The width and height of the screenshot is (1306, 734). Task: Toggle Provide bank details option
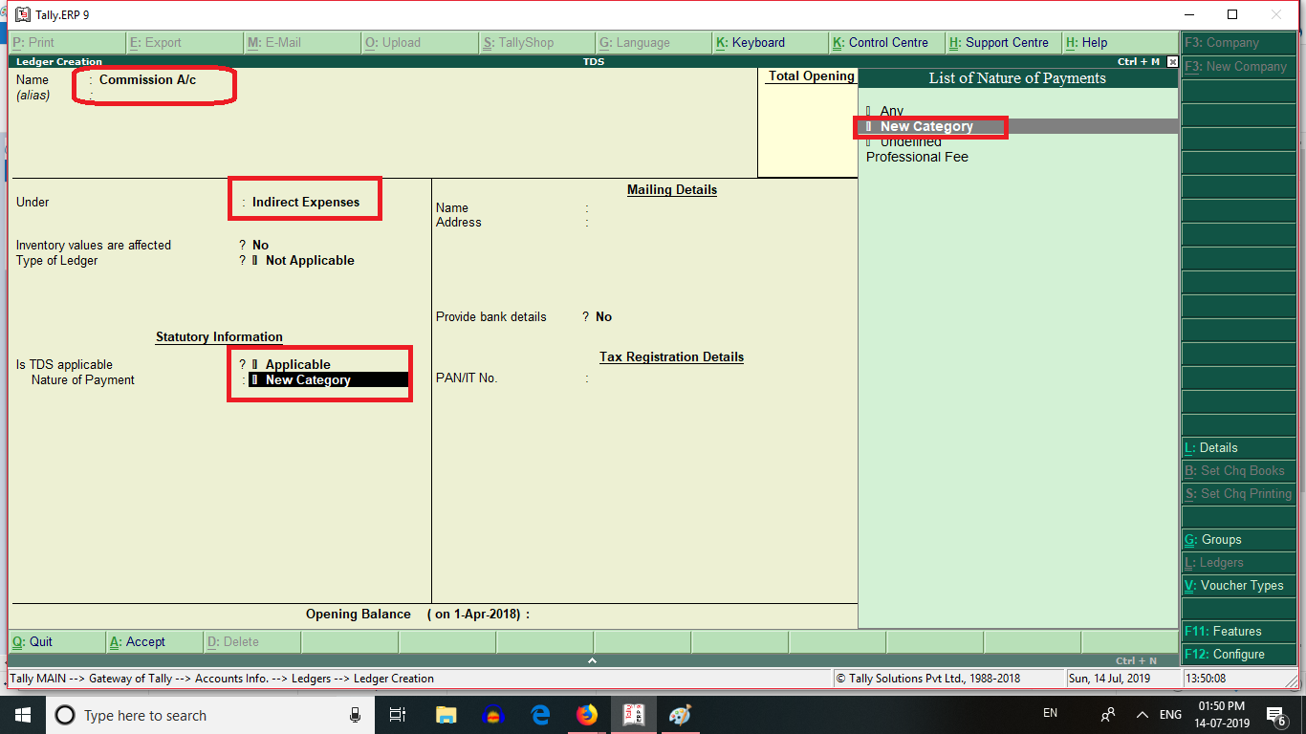click(602, 316)
